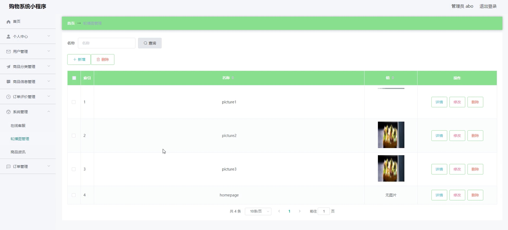Viewport: 508px width, 230px height.
Task: Check the checkbox for picture1 row
Action: [x=74, y=102]
